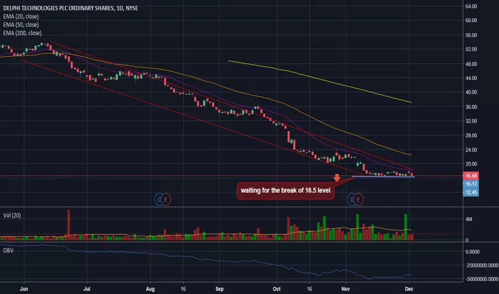The image size is (499, 294).
Task: Click the August dividend D marker
Action: tap(159, 199)
